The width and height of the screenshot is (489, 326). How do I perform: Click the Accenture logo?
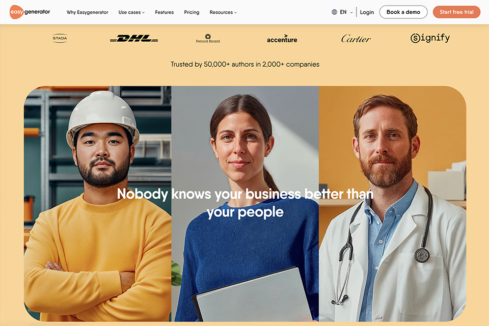coord(282,39)
